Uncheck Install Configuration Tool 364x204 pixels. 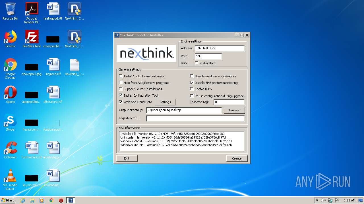[121, 95]
